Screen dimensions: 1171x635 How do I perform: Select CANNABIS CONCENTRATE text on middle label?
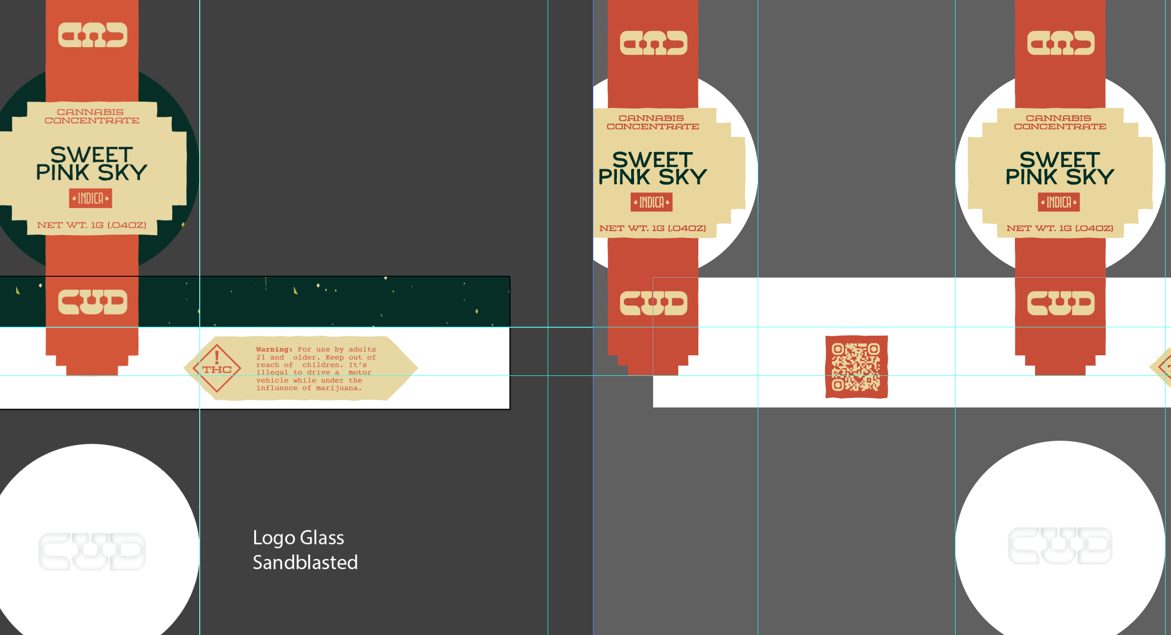[x=652, y=122]
